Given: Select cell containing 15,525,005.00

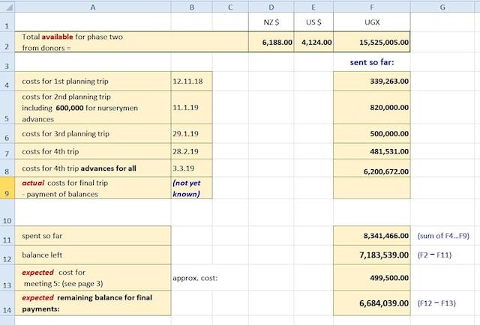Looking at the screenshot, I should click(x=372, y=43).
